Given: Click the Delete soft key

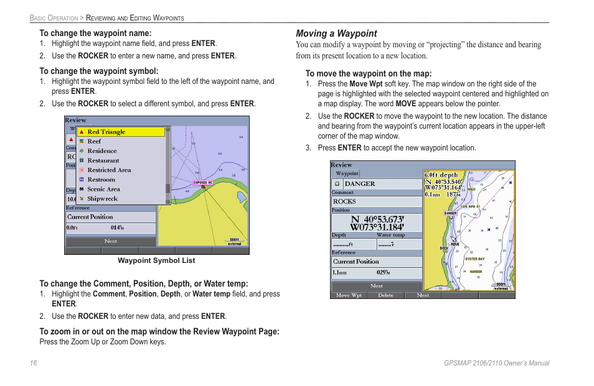Looking at the screenshot, I should 385,295.
